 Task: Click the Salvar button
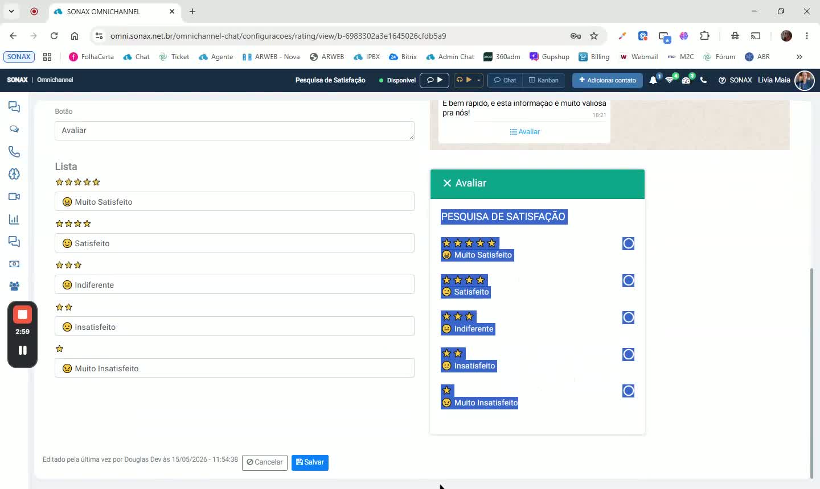pyautogui.click(x=310, y=462)
